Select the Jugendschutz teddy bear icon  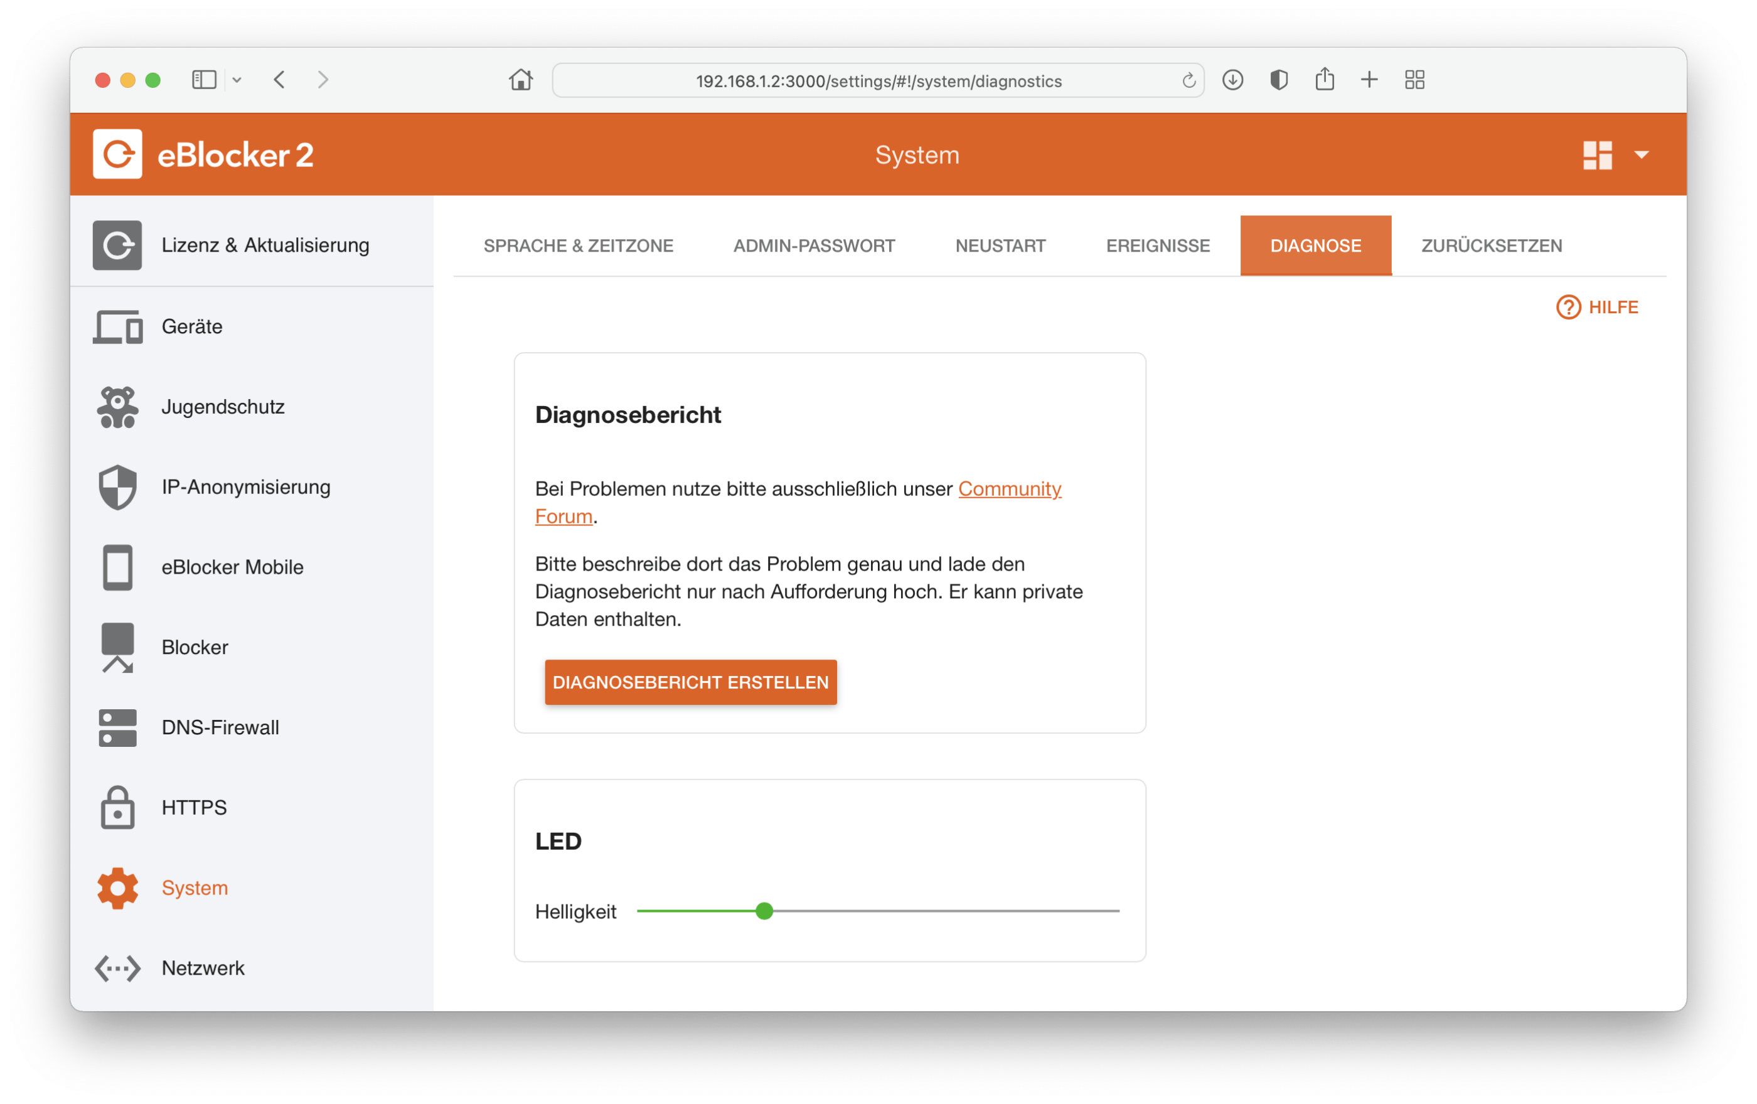pos(117,407)
